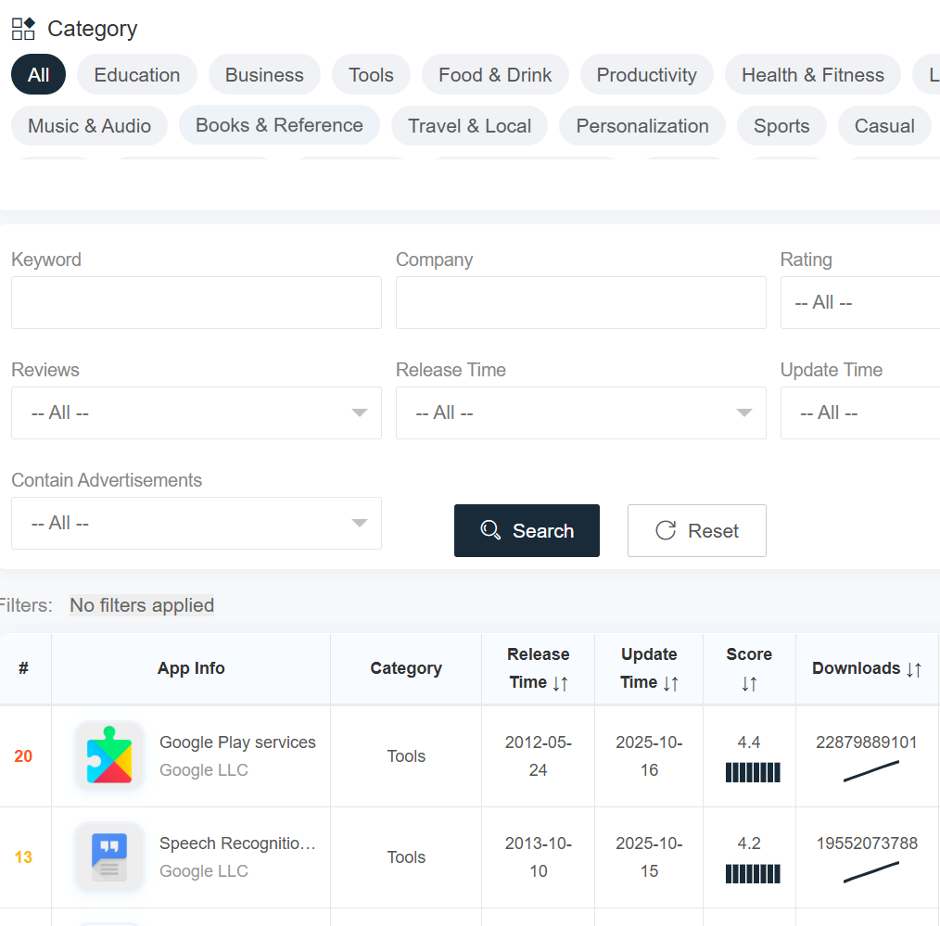This screenshot has width=940, height=926.
Task: Click the Speech Recognition app icon
Action: pos(108,856)
